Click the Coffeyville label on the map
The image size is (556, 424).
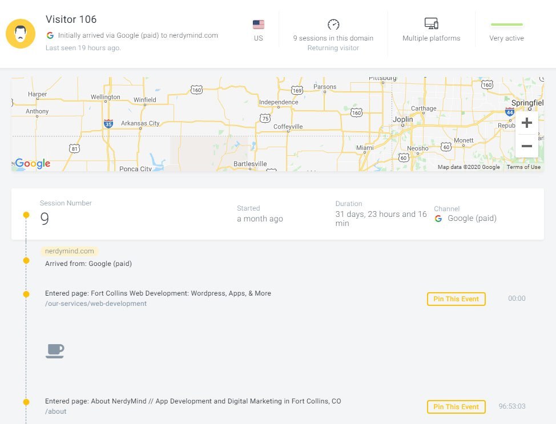tap(288, 127)
